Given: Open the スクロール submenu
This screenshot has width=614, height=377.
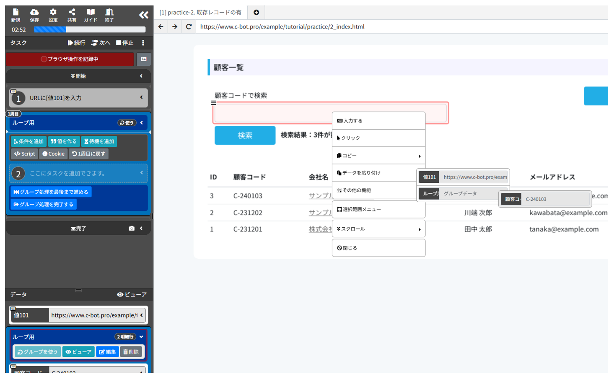Looking at the screenshot, I should click(378, 229).
